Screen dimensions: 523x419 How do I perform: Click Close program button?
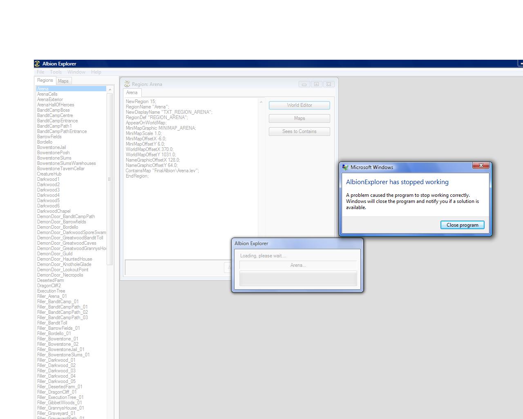pyautogui.click(x=463, y=225)
